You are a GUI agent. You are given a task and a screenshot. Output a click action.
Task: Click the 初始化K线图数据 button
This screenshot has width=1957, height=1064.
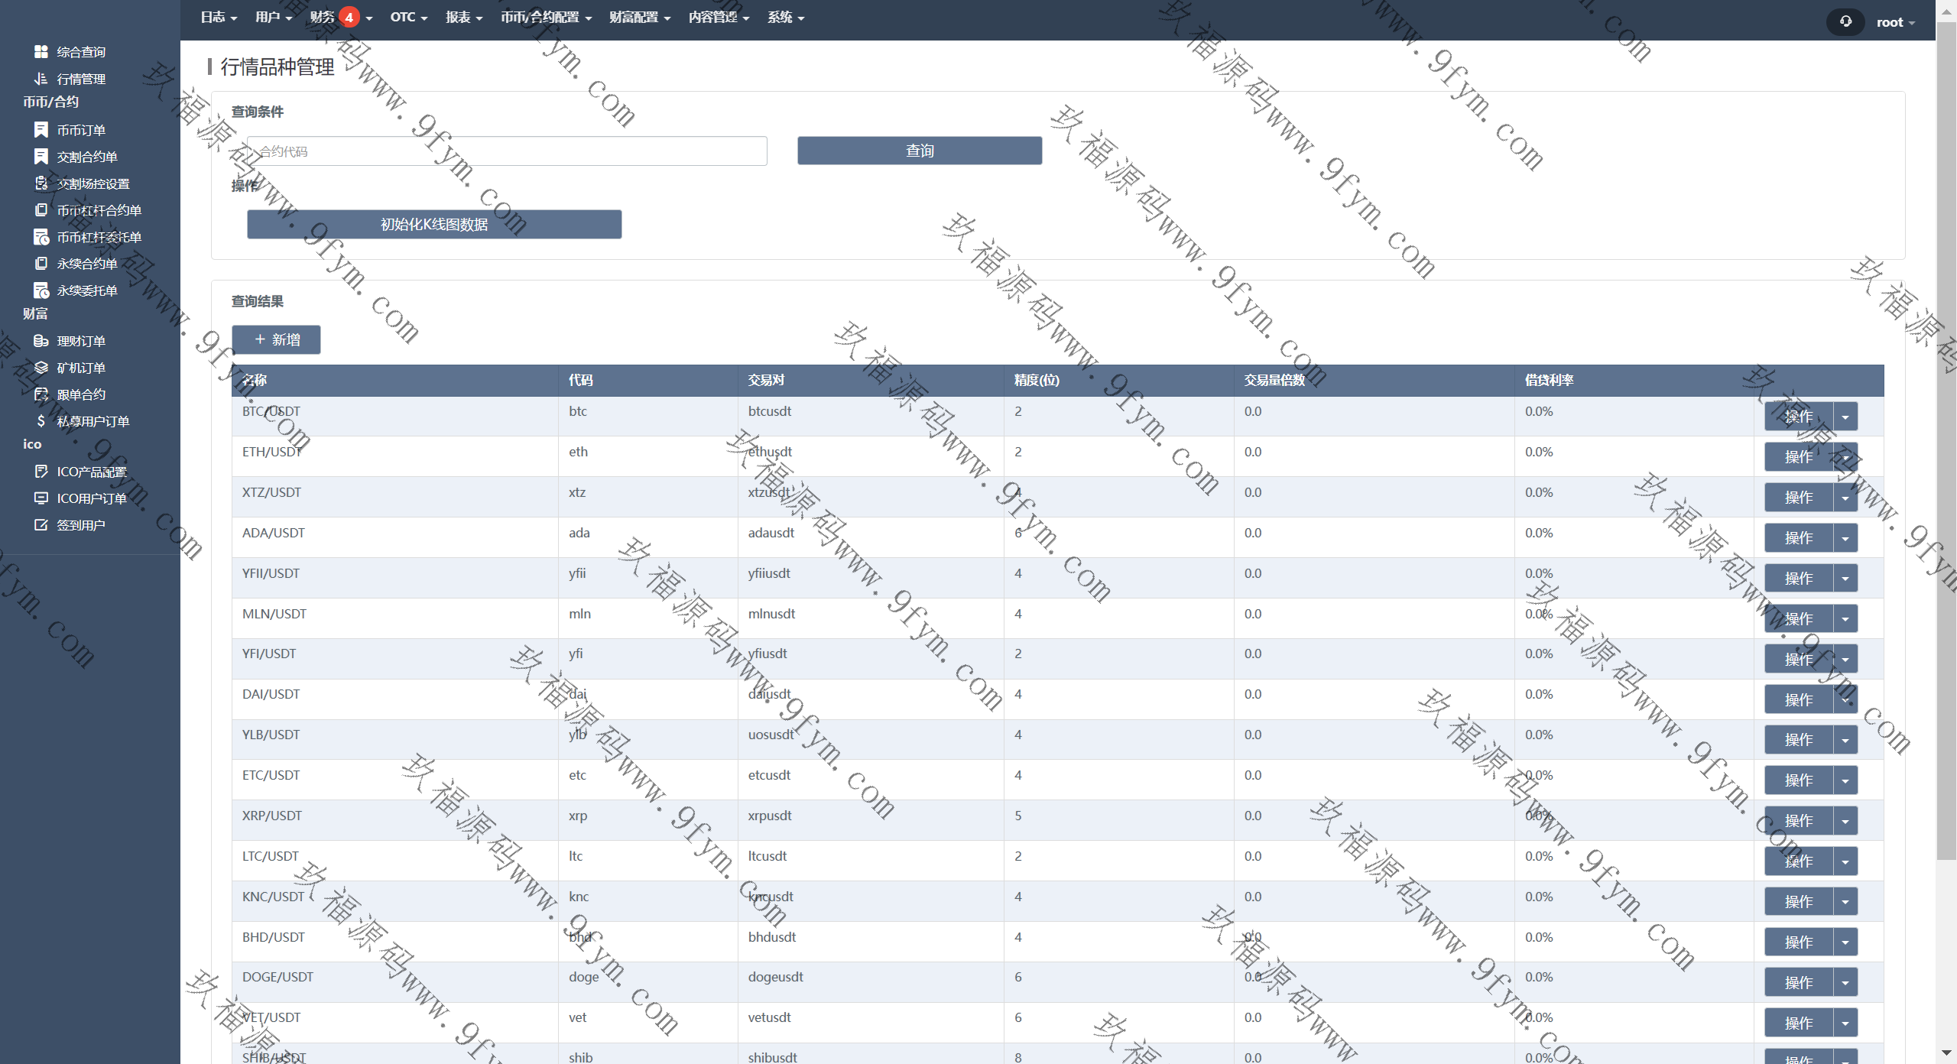click(433, 224)
